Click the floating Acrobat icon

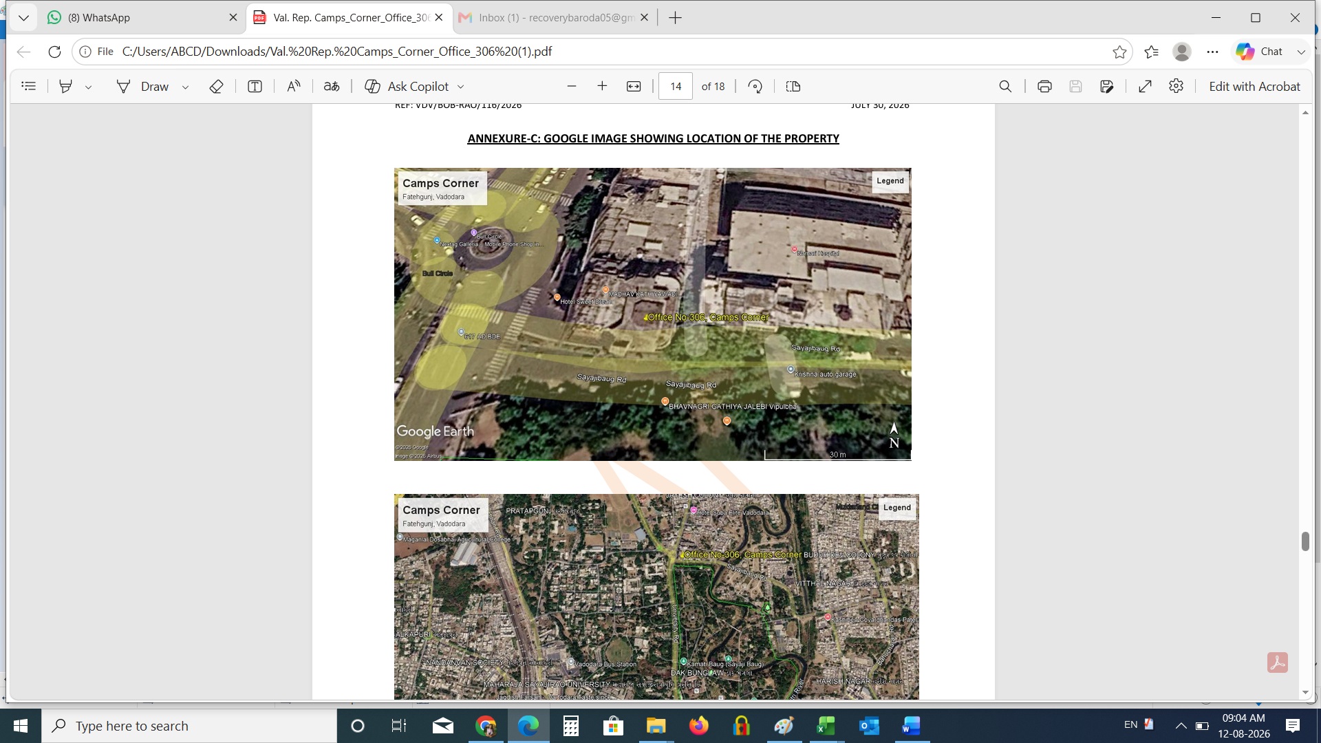point(1277,663)
